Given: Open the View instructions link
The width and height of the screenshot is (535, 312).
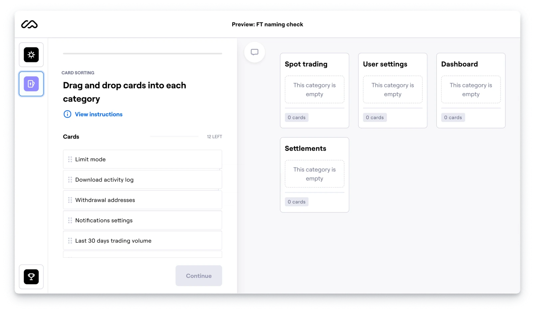Looking at the screenshot, I should point(98,114).
